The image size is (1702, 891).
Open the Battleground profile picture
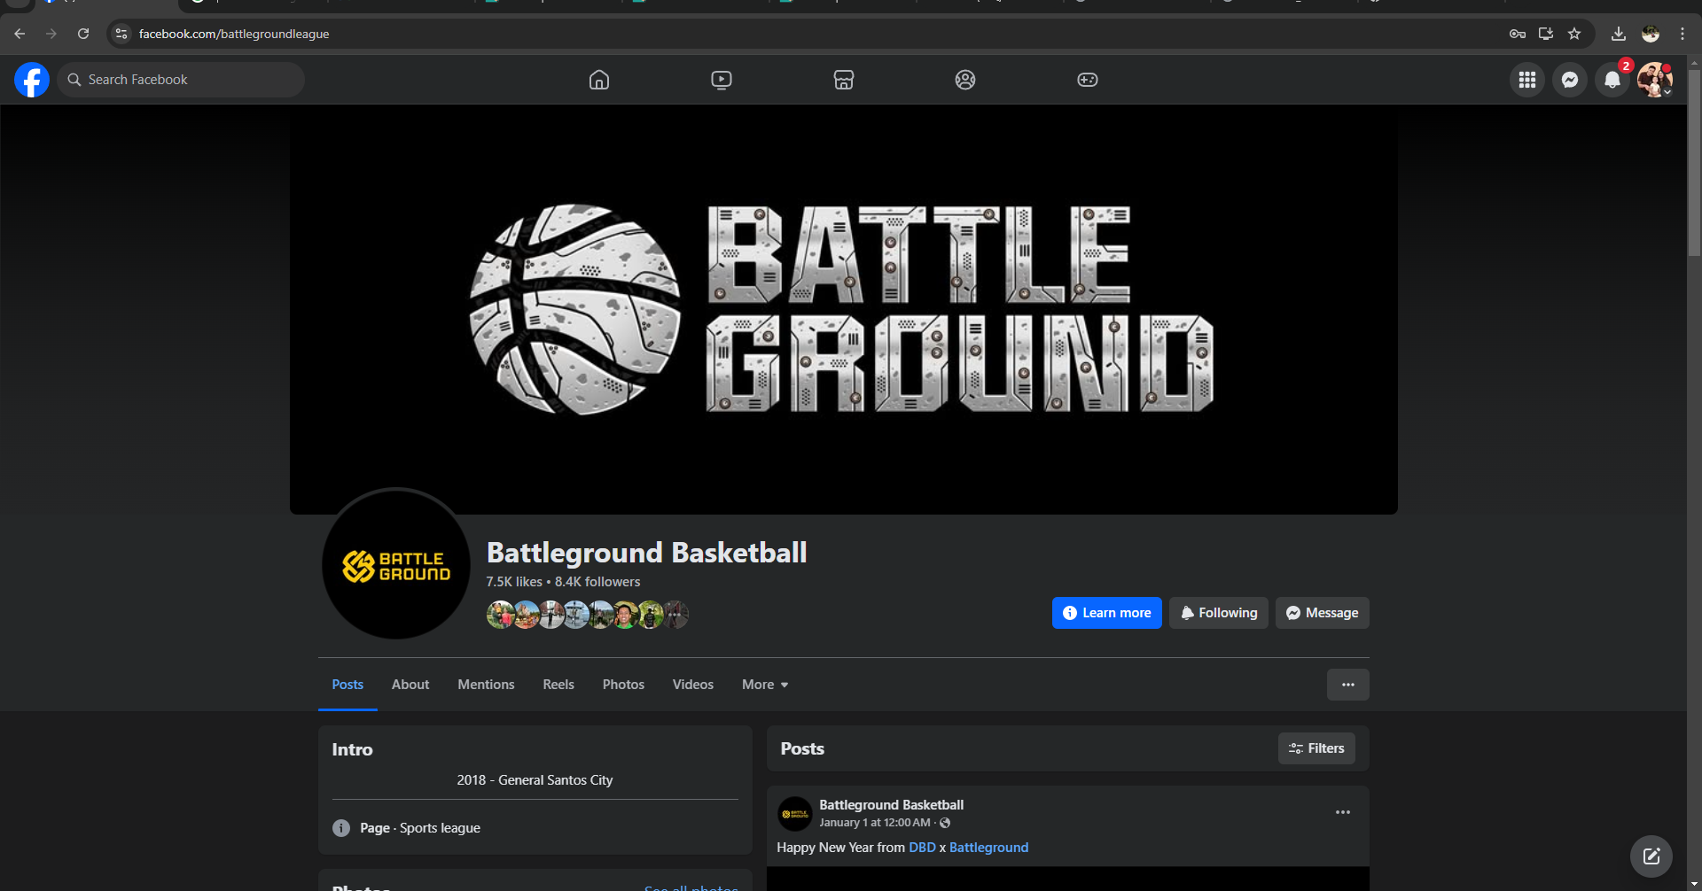tap(396, 564)
